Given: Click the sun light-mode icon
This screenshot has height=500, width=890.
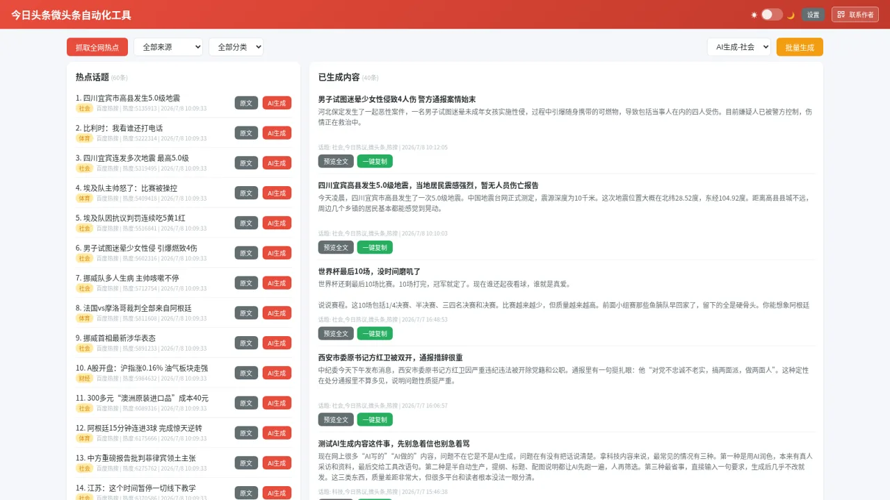Looking at the screenshot, I should [x=754, y=15].
